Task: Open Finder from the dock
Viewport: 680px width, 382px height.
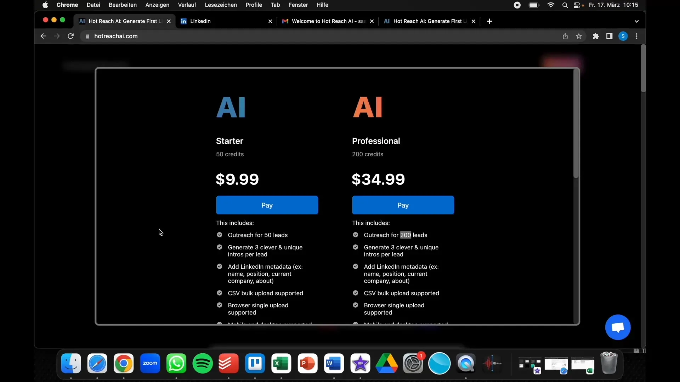Action: (x=71, y=363)
